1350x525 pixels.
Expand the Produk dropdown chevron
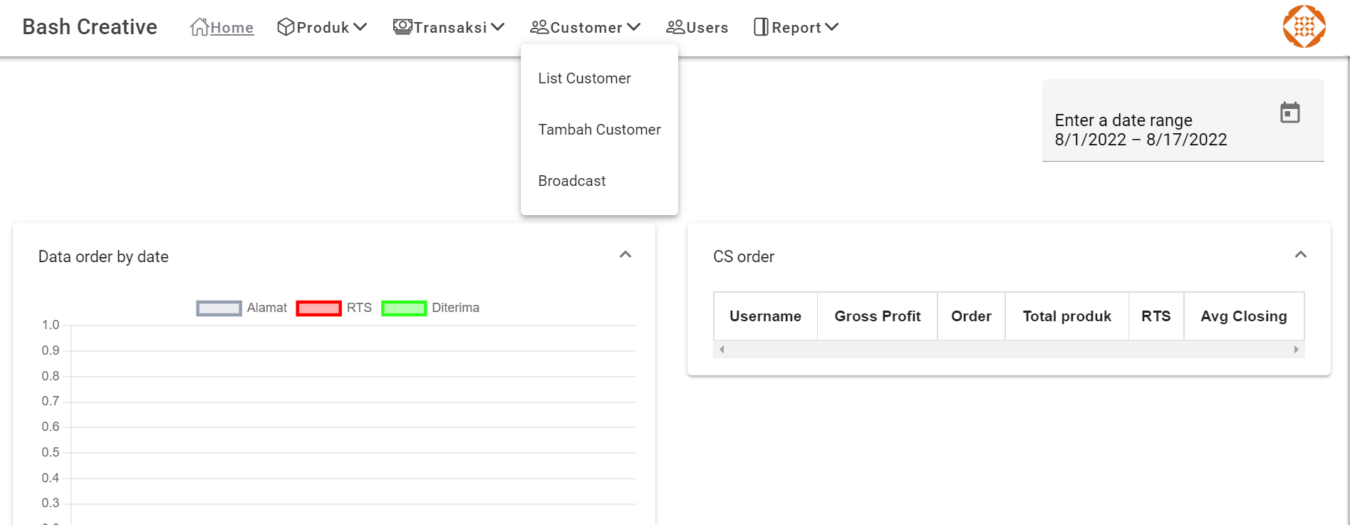pyautogui.click(x=360, y=27)
